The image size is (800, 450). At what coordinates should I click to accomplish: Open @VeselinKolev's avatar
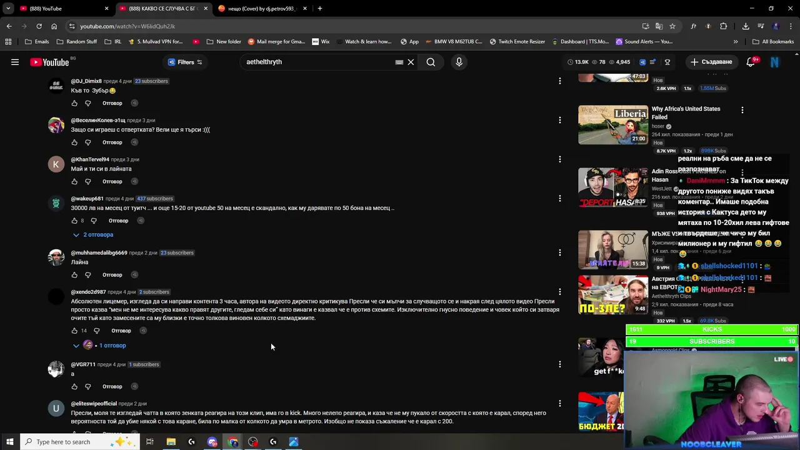pyautogui.click(x=56, y=125)
